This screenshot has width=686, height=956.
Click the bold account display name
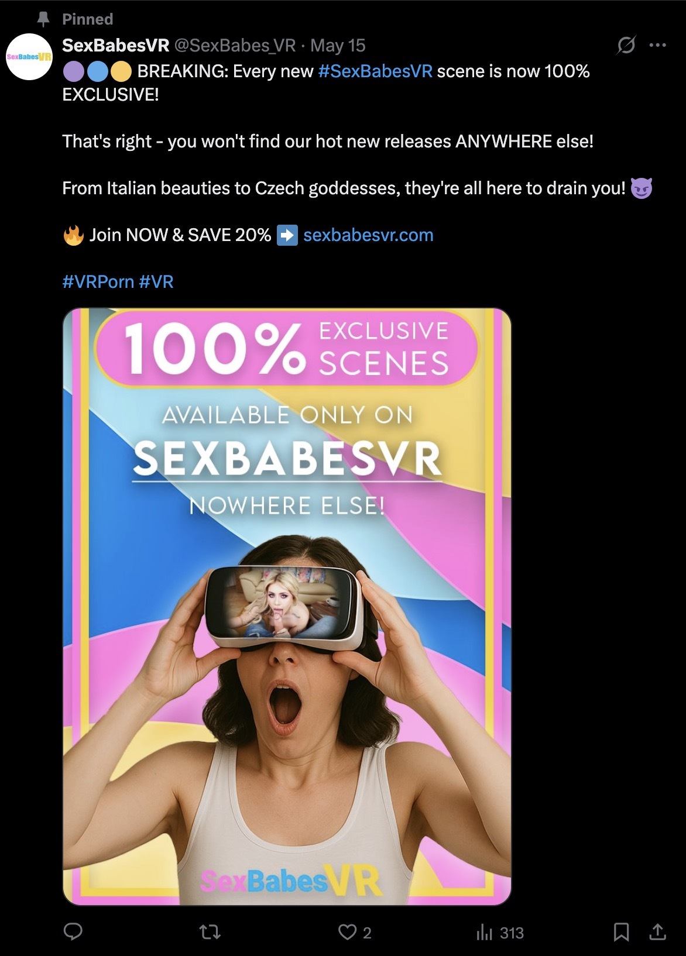[x=116, y=46]
